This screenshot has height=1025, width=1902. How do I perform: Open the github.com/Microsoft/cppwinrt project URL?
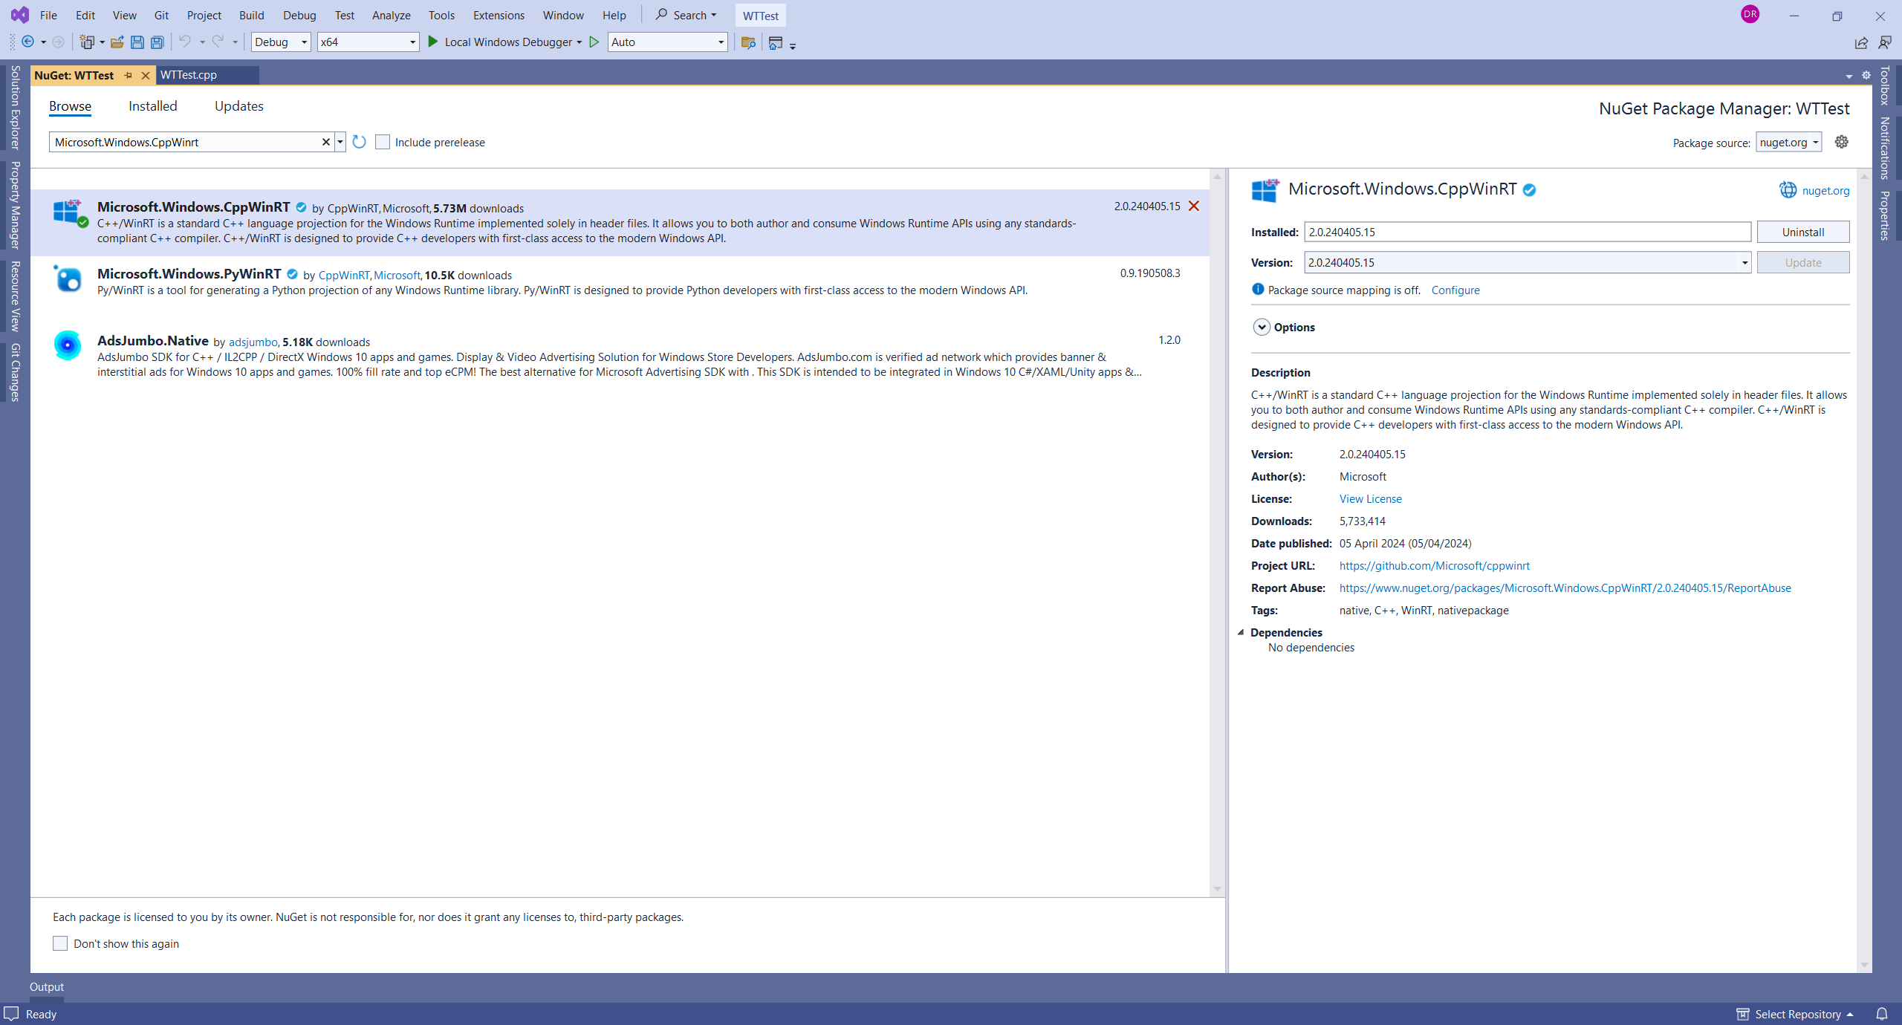1434,565
